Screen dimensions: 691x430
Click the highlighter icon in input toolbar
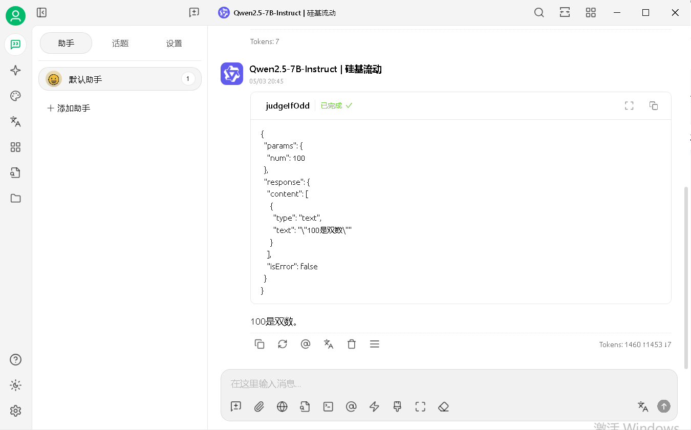[x=397, y=406]
